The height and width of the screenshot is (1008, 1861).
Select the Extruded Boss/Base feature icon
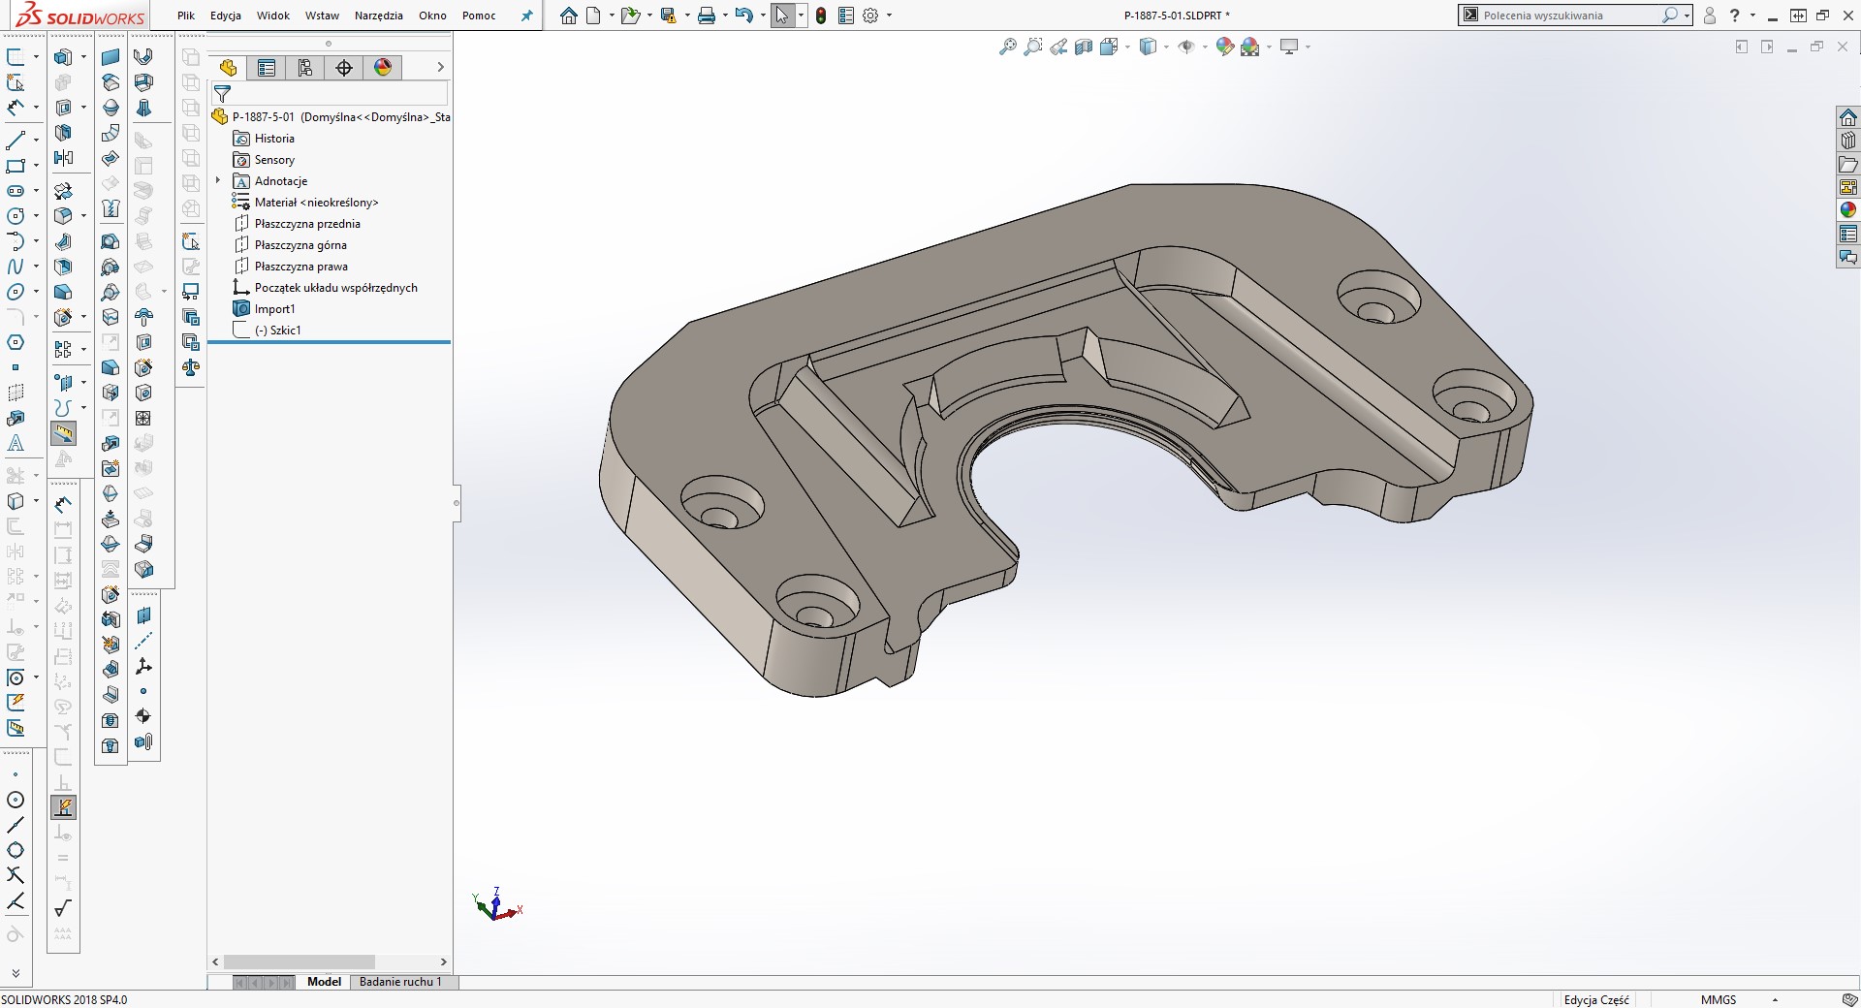(x=63, y=57)
